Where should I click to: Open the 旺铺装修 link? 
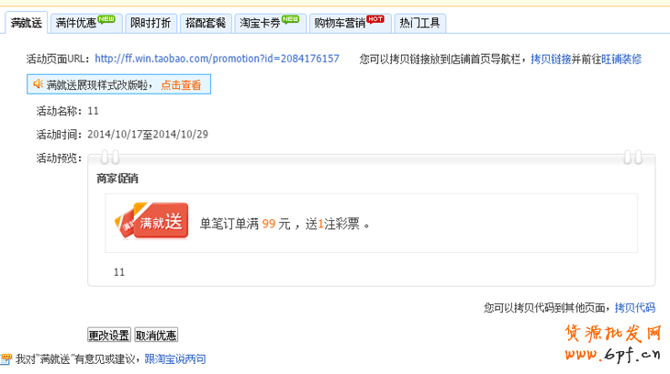pos(620,59)
